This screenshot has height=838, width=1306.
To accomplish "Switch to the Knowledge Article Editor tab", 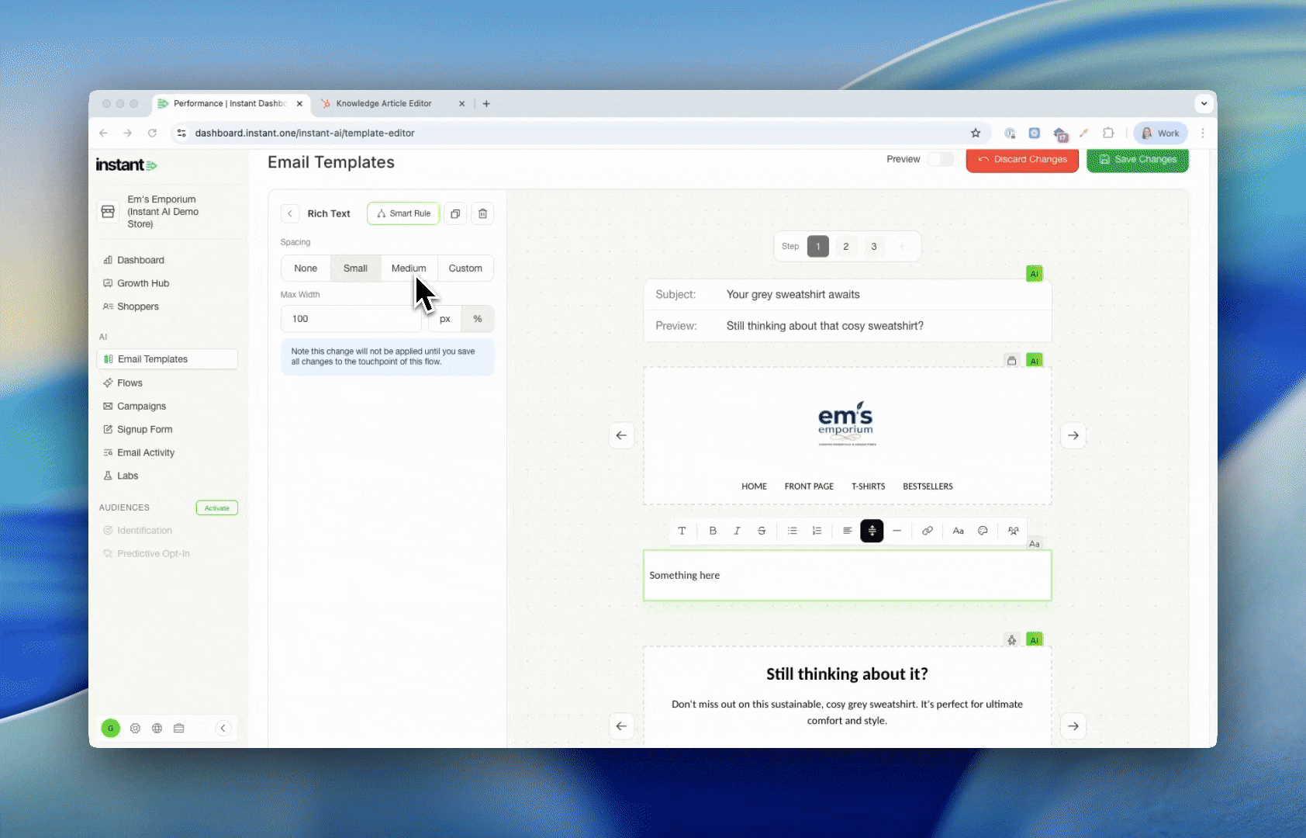I will (385, 103).
